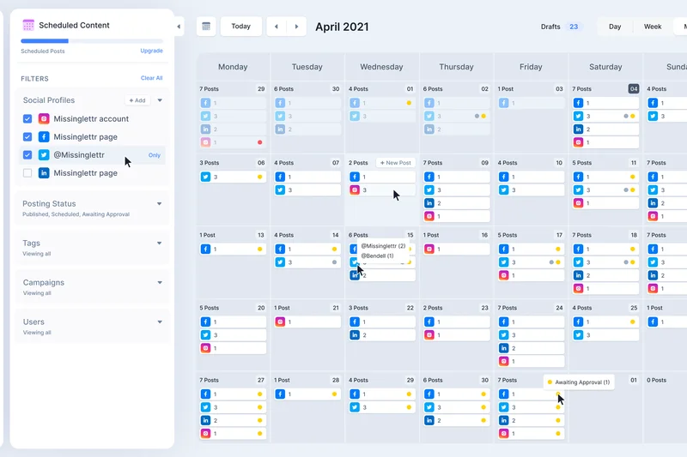Image resolution: width=687 pixels, height=457 pixels.
Task: Click Instagram icon on Monday 29
Action: (206, 142)
